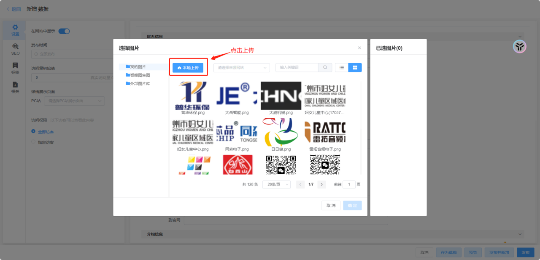The height and width of the screenshot is (260, 540).
Task: Click the 预览 button
Action: (473, 252)
